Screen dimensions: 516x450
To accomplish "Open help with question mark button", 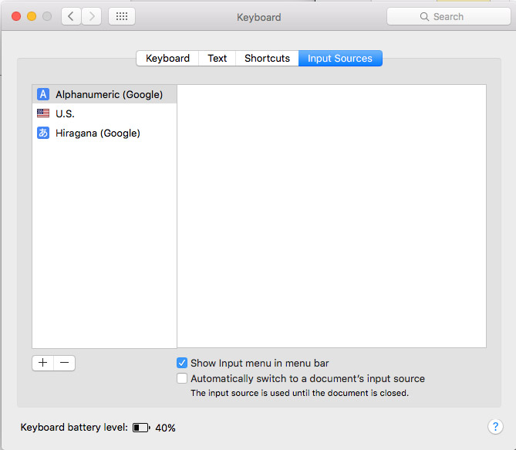I will pyautogui.click(x=495, y=427).
